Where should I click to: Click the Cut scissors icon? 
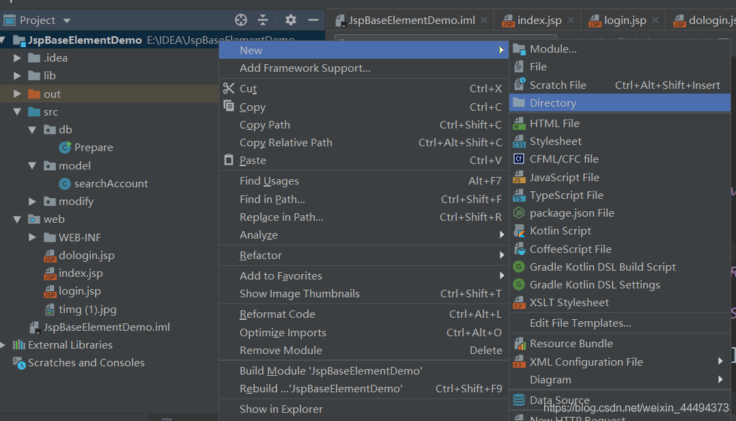coord(229,88)
